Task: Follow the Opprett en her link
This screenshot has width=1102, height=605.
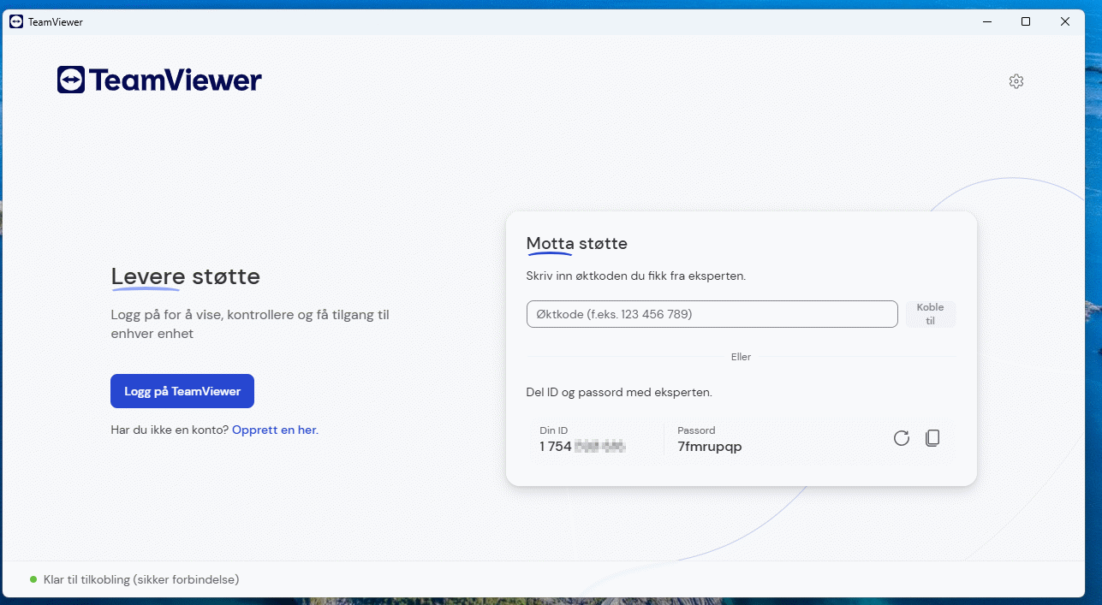Action: pos(275,430)
